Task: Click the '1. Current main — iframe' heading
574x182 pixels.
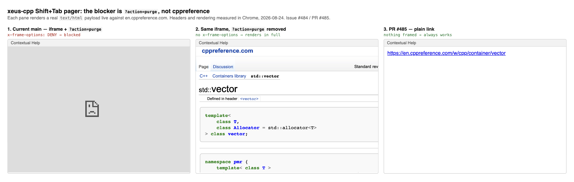Action: tap(55, 29)
